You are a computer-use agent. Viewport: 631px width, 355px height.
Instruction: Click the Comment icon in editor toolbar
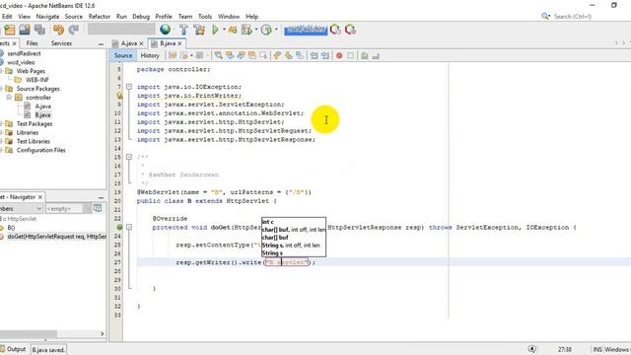click(365, 55)
